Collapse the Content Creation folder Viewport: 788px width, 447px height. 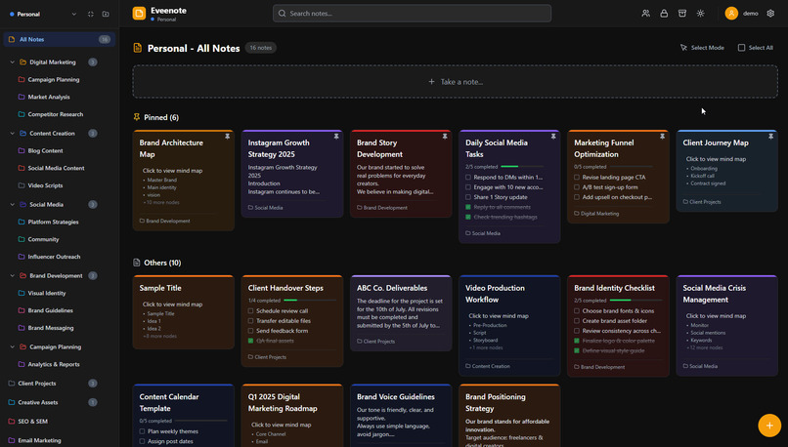[13, 134]
